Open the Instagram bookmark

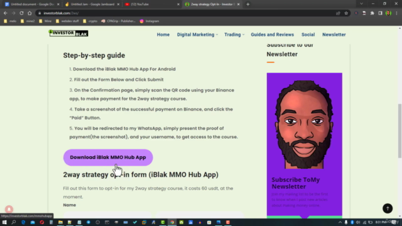(149, 21)
